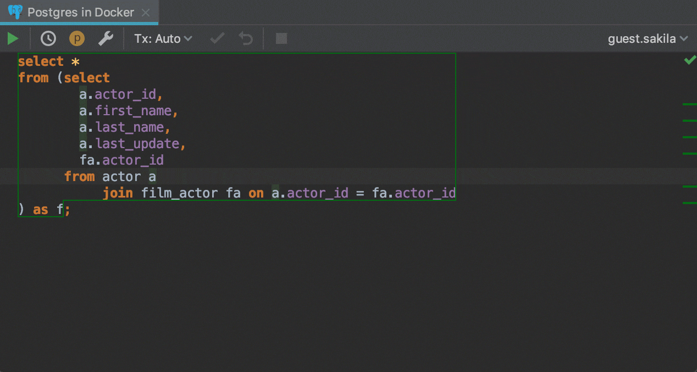
Task: Click the rollback arrow icon
Action: point(246,38)
